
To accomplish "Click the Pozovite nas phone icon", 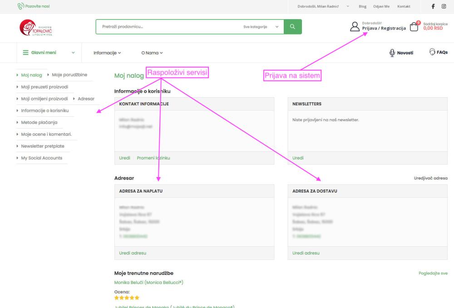I will 20,6.
